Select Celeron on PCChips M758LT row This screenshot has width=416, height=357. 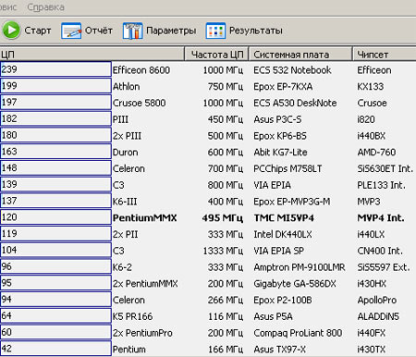128,168
